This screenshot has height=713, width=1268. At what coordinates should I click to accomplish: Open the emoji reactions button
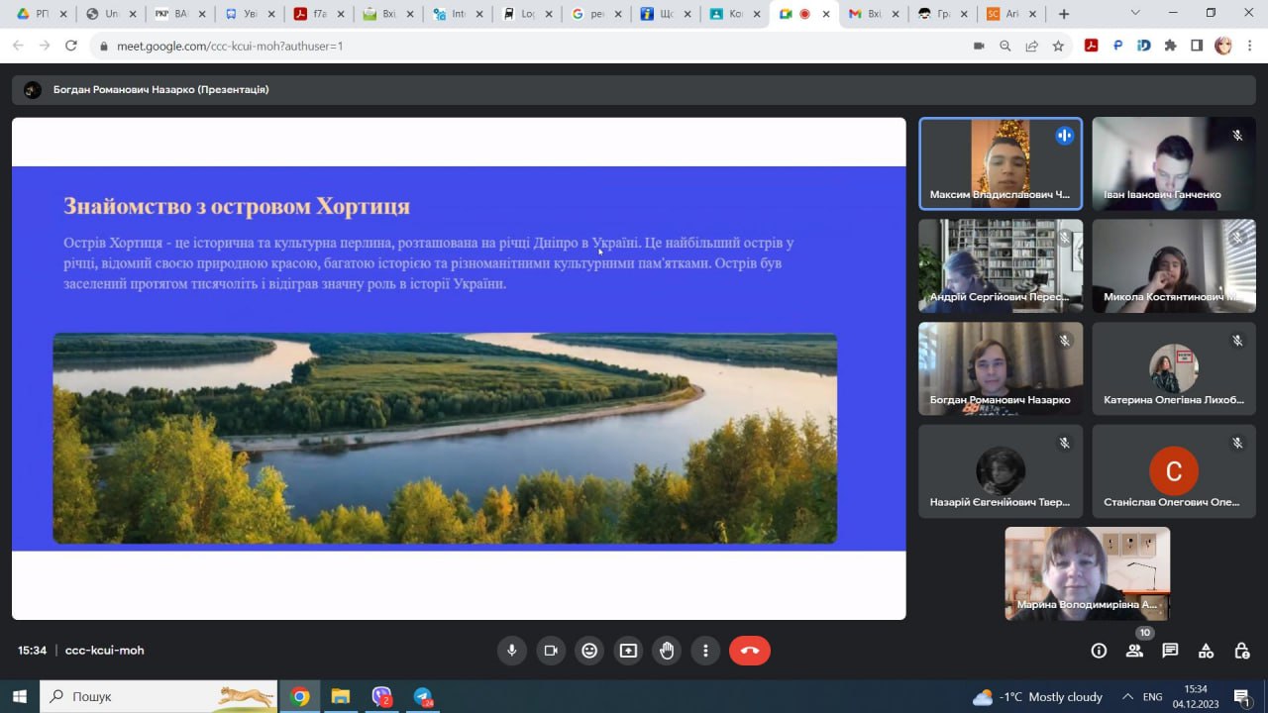click(589, 651)
